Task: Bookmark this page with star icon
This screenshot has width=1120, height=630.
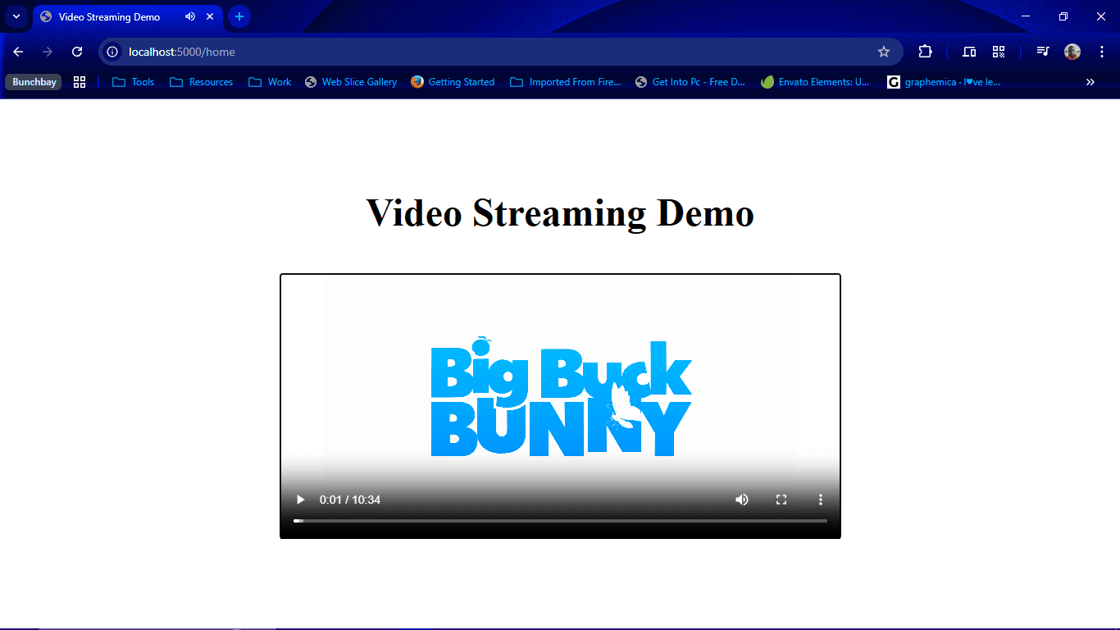Action: pos(884,52)
